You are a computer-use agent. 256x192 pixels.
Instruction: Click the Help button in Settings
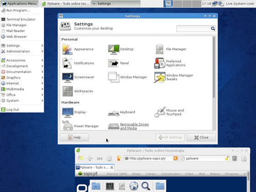point(74,138)
